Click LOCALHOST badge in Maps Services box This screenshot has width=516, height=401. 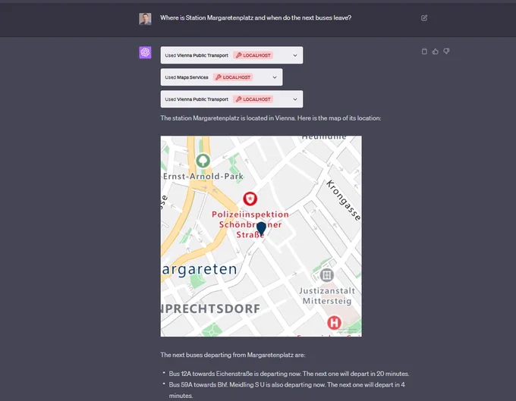click(x=233, y=77)
